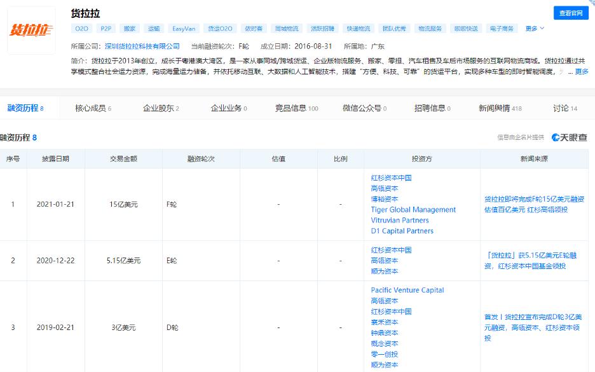Click the 融资轮次 column header
This screenshot has width=595, height=372.
(201, 159)
